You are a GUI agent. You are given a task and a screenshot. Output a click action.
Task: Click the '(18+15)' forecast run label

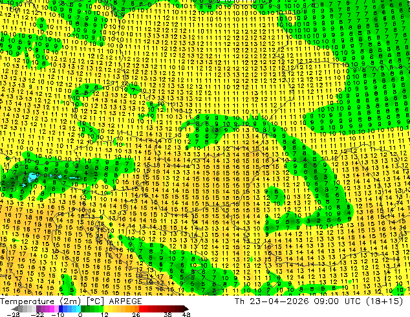point(385,301)
